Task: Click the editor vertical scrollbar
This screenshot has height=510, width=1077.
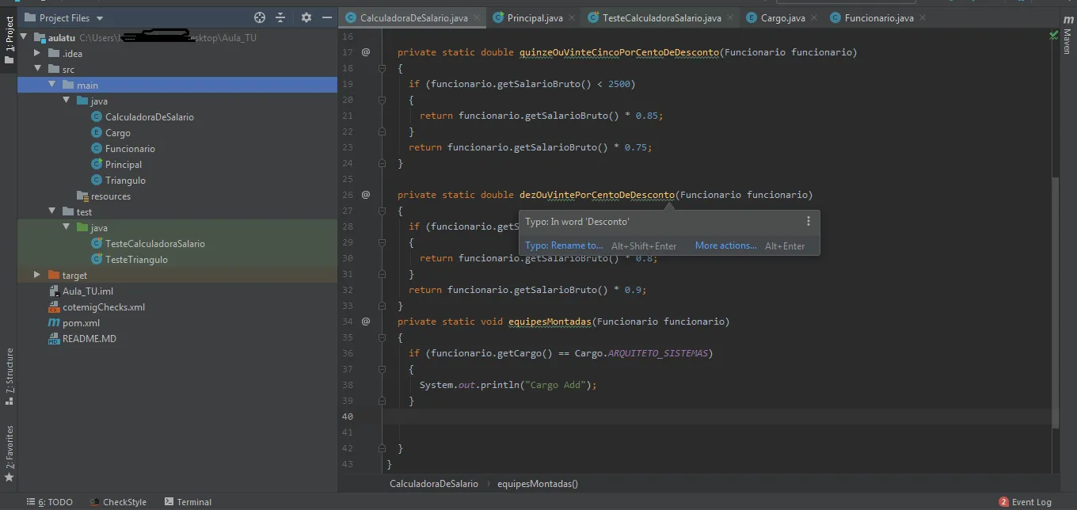Action: click(x=1054, y=301)
